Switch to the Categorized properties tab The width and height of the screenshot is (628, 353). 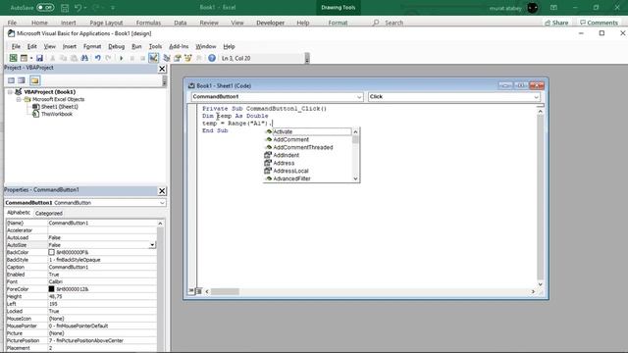click(49, 214)
